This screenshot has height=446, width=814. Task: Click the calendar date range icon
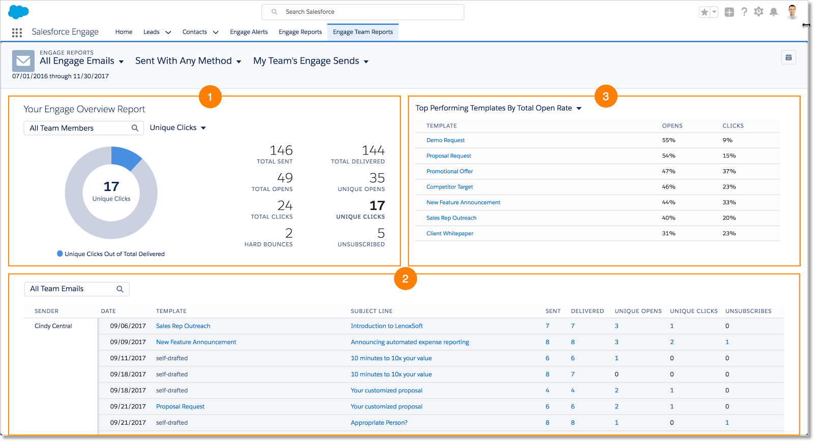pos(789,57)
